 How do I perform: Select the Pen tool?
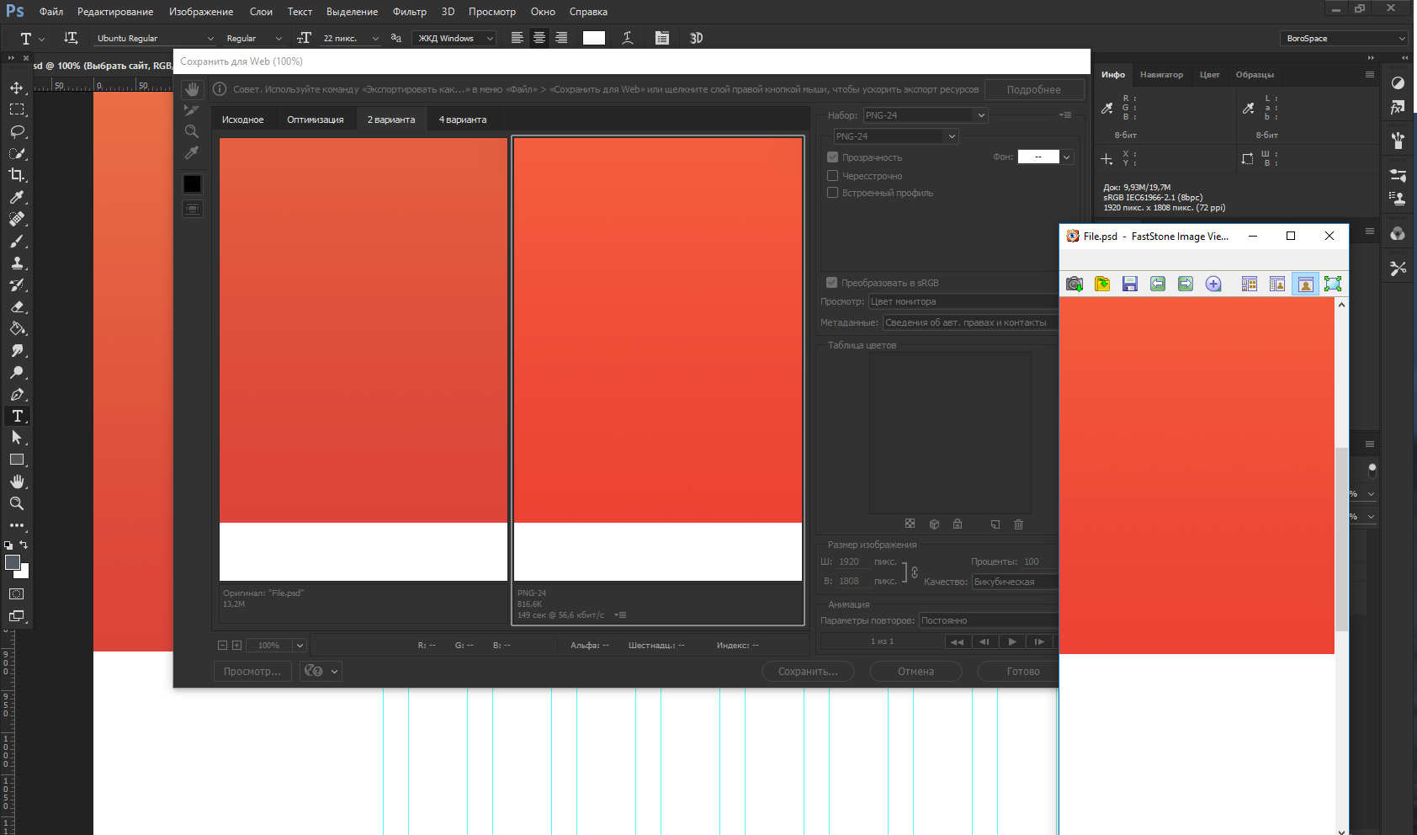tap(17, 394)
